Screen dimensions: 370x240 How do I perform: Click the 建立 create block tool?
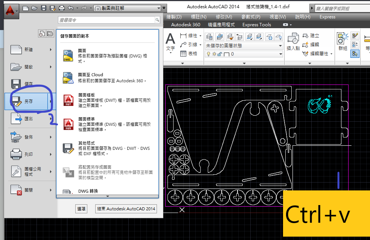[311, 36]
